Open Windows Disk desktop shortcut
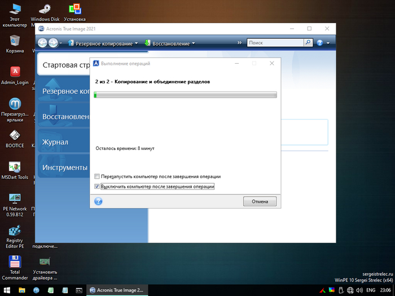 pyautogui.click(x=45, y=12)
